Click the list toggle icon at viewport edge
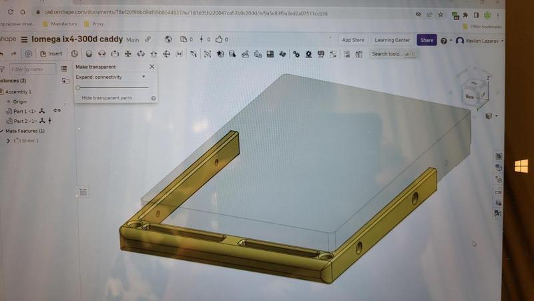The height and width of the screenshot is (301, 534). coord(83,192)
